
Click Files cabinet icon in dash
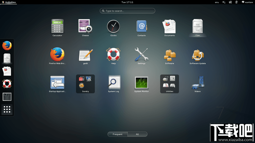pos(7,58)
